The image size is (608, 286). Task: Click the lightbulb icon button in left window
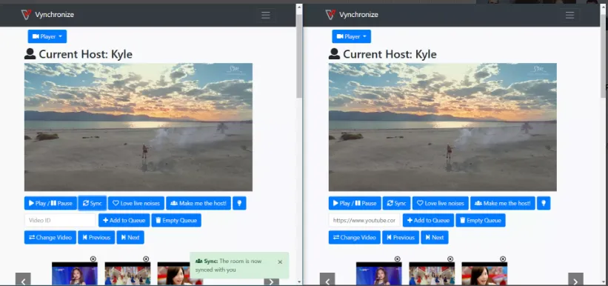point(239,203)
